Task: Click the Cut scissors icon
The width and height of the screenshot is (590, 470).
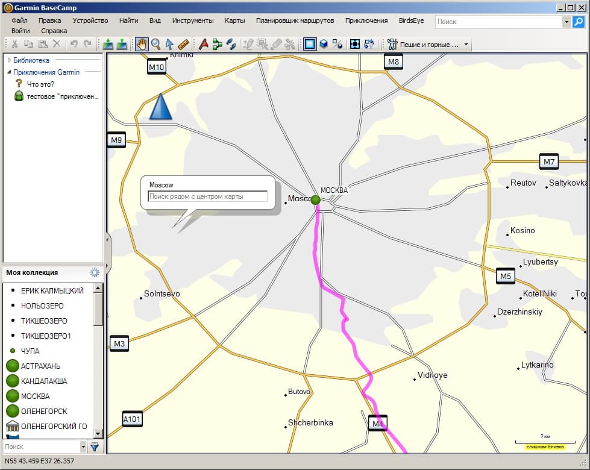Action: [14, 44]
